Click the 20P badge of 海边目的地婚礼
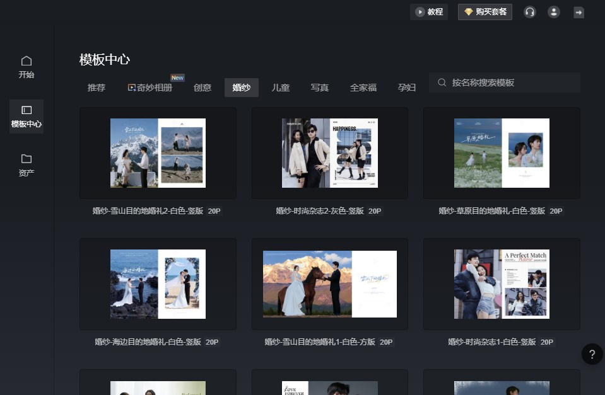Screen dimensions: 605x395 212,342
